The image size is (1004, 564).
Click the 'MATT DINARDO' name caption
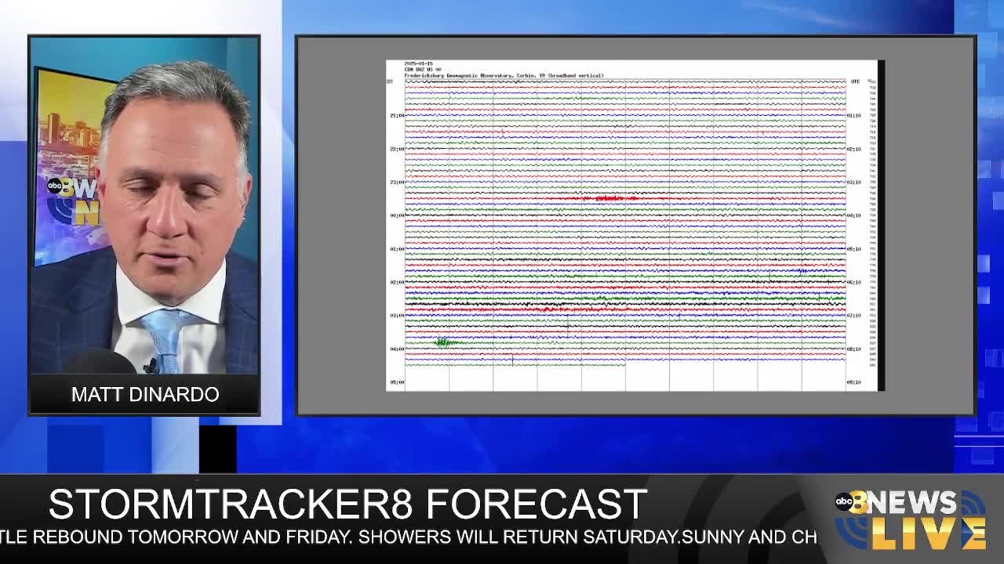click(x=145, y=394)
